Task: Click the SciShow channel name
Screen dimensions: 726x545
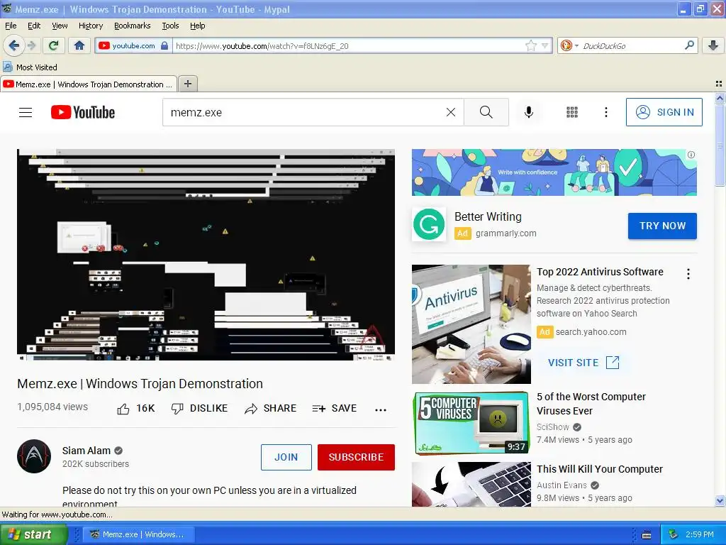Action: [552, 426]
